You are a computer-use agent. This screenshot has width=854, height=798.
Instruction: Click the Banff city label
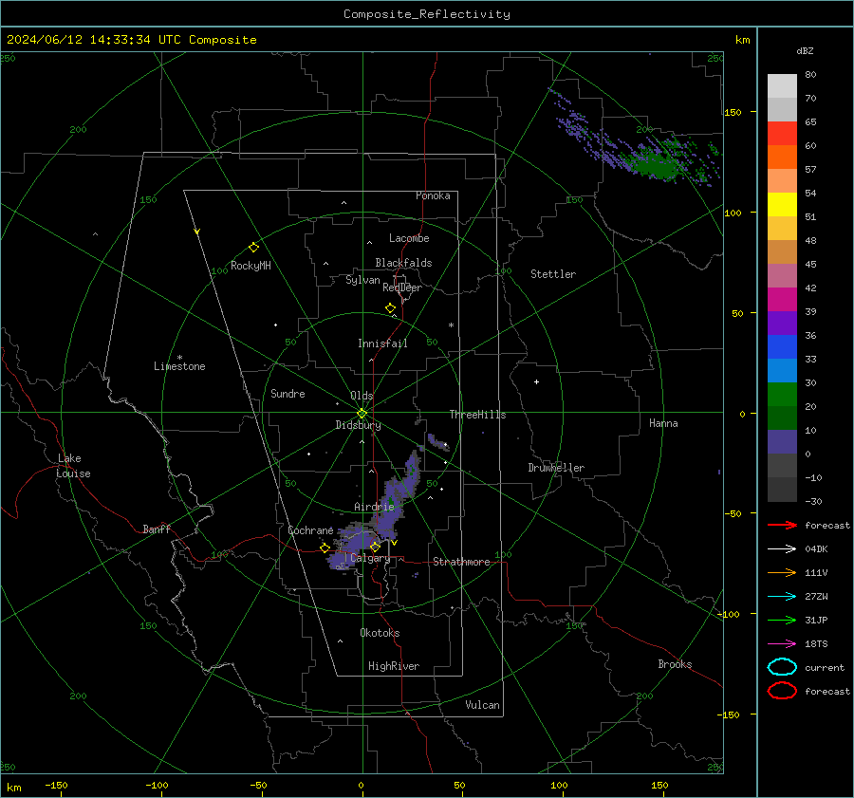157,529
